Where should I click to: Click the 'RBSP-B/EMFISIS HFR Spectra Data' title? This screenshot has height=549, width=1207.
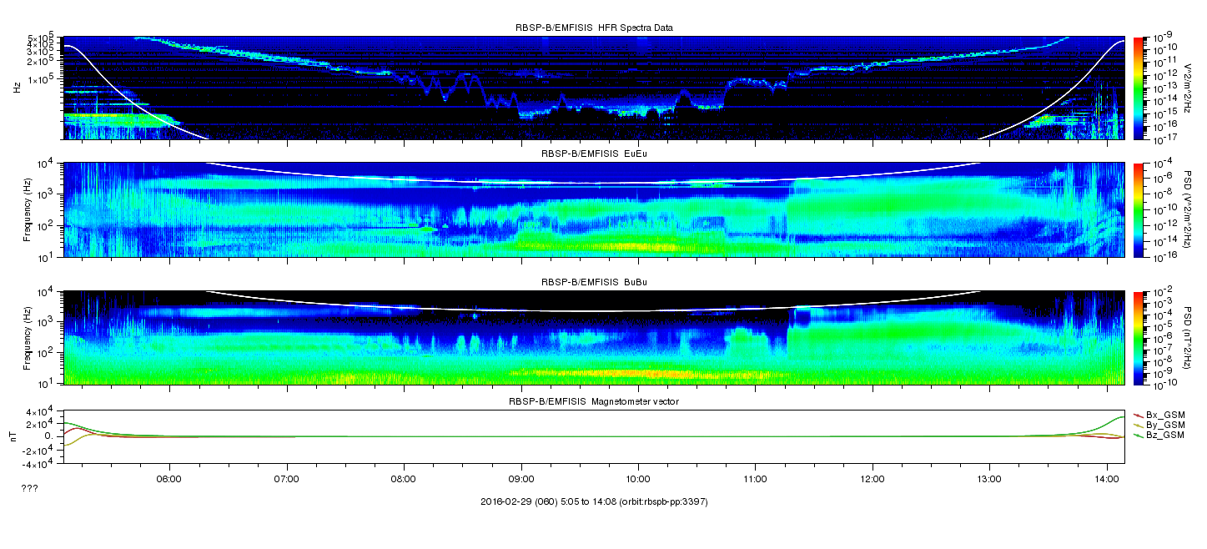tap(594, 28)
